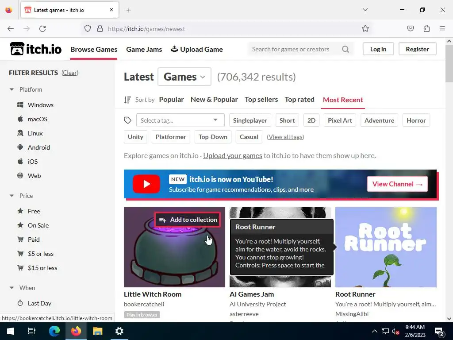Open the Game Jams page
Image resolution: width=453 pixels, height=340 pixels.
pos(144,50)
